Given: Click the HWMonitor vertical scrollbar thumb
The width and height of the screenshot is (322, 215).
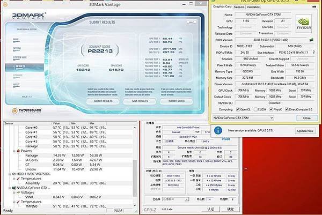Looking at the screenshot, I should point(135,178).
